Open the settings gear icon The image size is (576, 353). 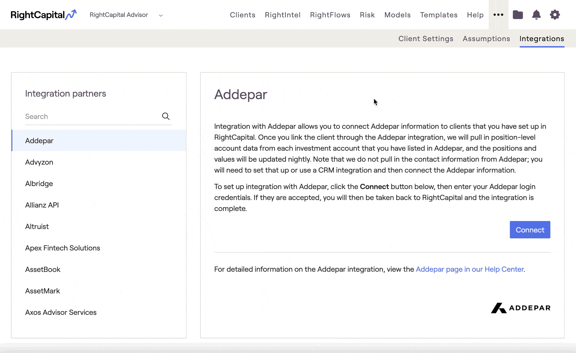[555, 15]
